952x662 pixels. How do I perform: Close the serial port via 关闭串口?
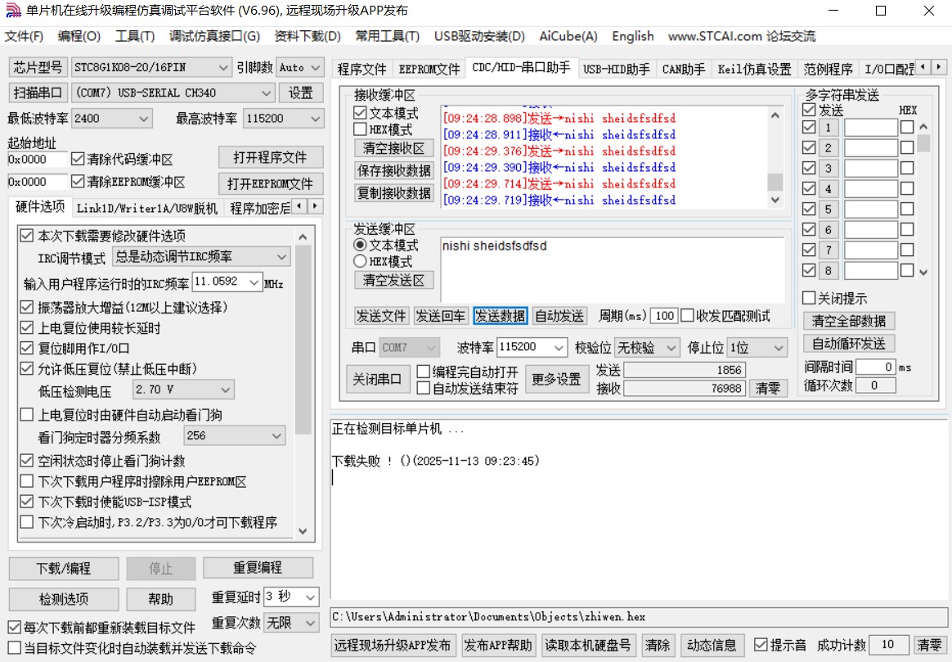[378, 379]
